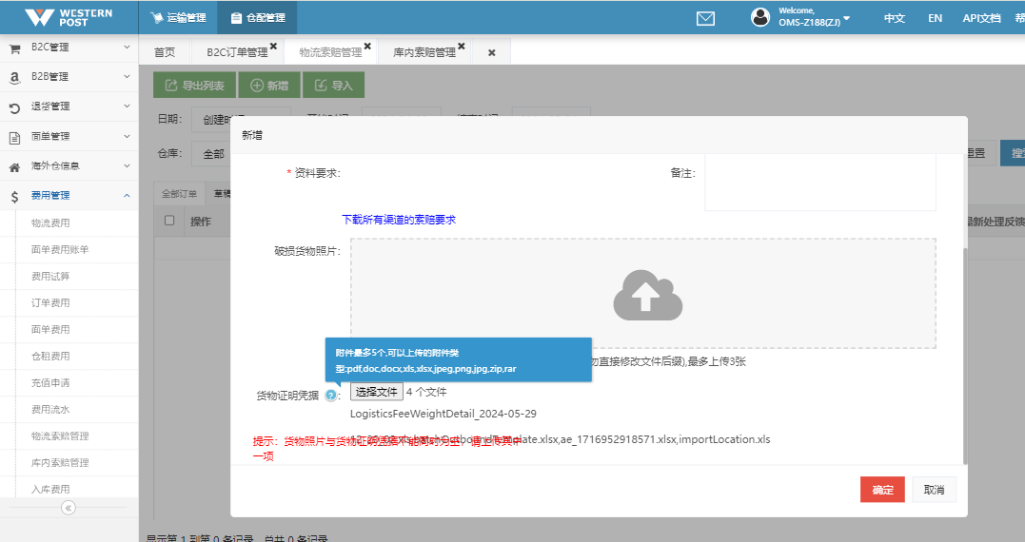Open 仓租费用 in sidebar
This screenshot has width=1025, height=542.
(50, 357)
